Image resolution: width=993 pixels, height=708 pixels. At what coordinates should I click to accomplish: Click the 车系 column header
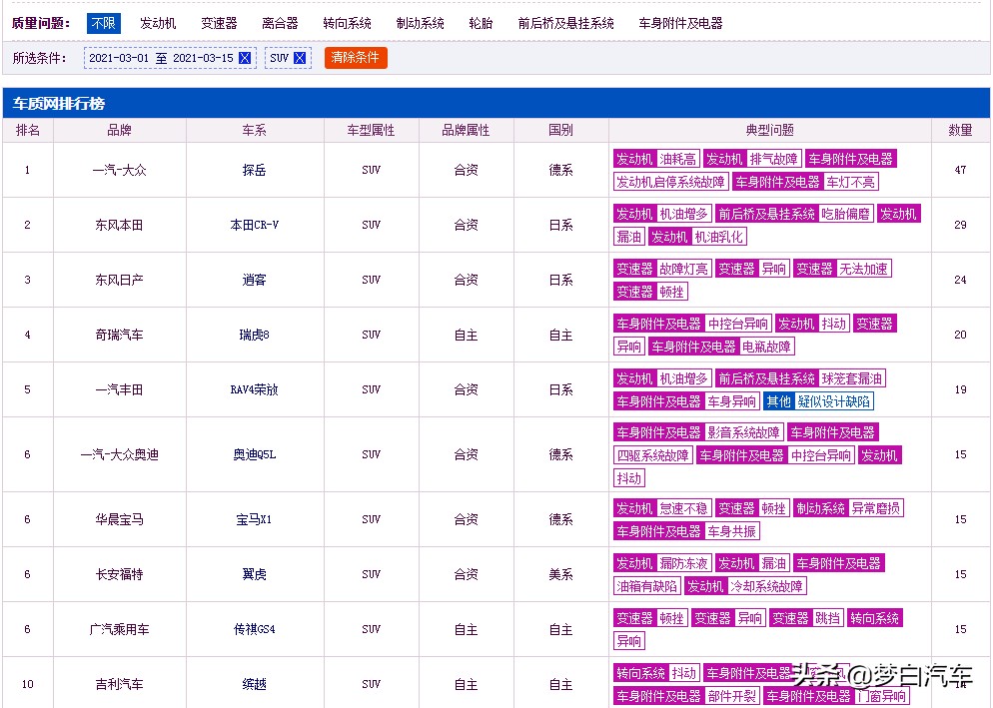254,131
